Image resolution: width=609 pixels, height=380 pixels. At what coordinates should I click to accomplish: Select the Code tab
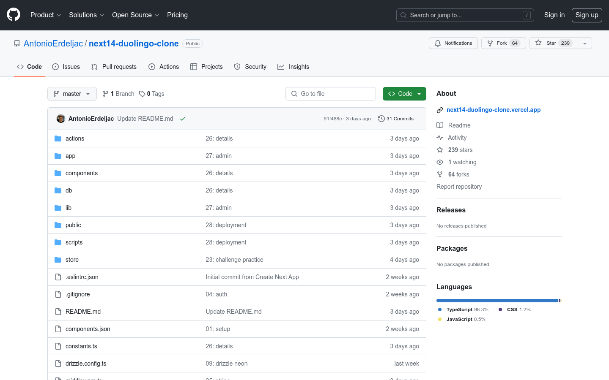30,67
